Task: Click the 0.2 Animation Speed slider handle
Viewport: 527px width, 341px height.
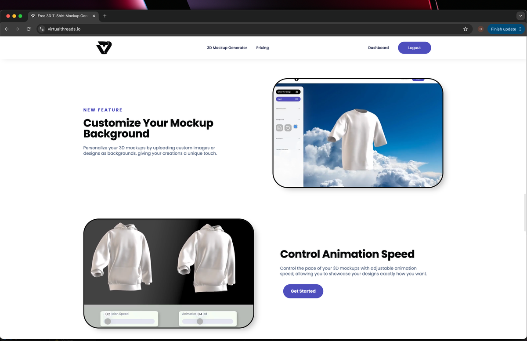Action: pos(108,321)
